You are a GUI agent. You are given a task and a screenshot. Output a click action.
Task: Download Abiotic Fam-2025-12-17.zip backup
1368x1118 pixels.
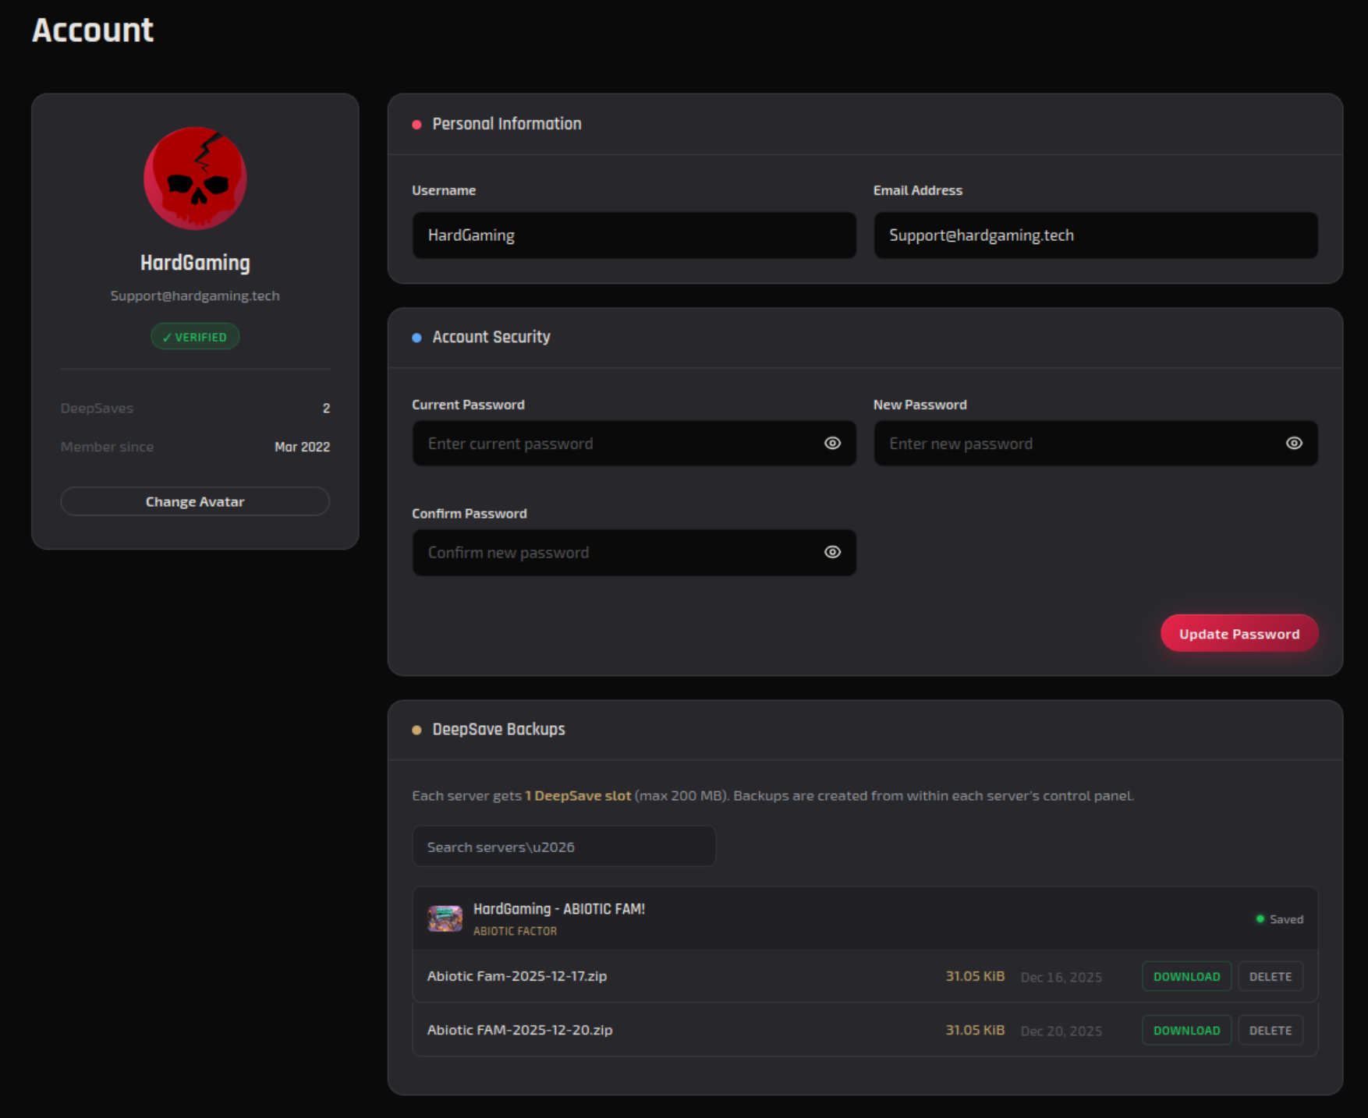point(1185,977)
